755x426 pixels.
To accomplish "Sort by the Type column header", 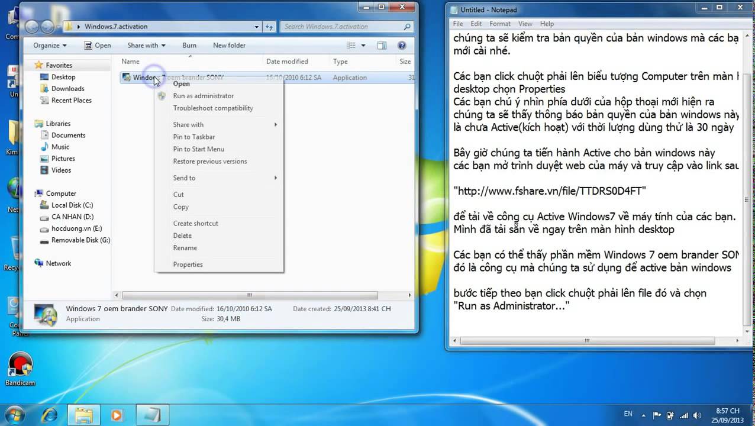I will tap(363, 62).
